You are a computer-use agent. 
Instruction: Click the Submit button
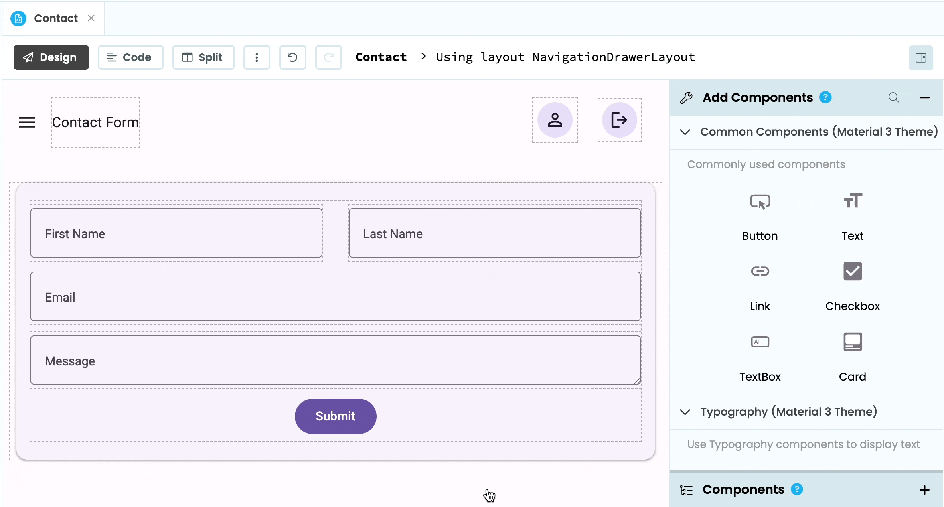click(335, 416)
